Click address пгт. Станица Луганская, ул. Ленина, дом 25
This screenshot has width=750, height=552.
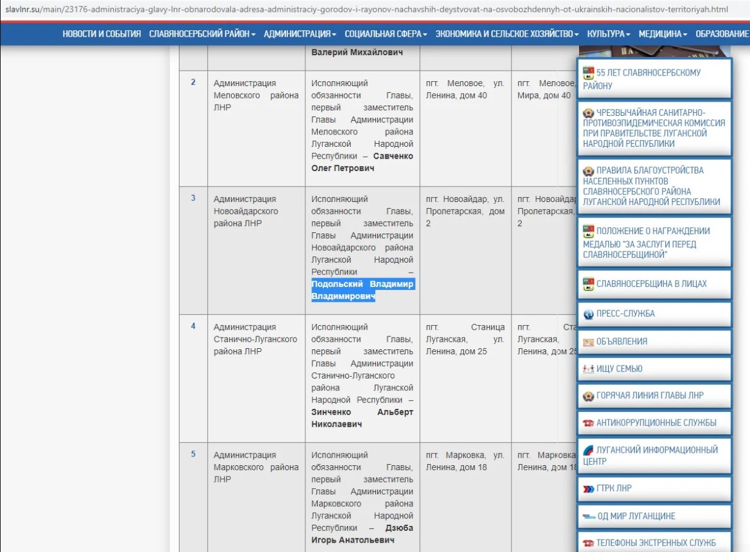click(465, 340)
